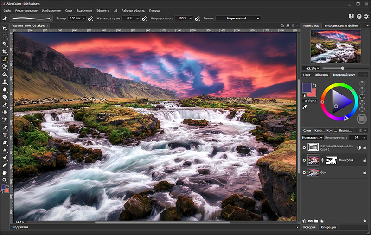Screen dimensions: 371x235
Task: Select the Crop tool in the toolbar
Action: tap(5, 51)
